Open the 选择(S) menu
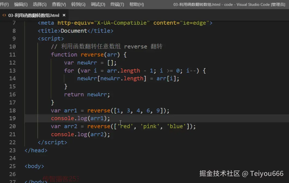This screenshot has height=183, width=289. point(40,4)
